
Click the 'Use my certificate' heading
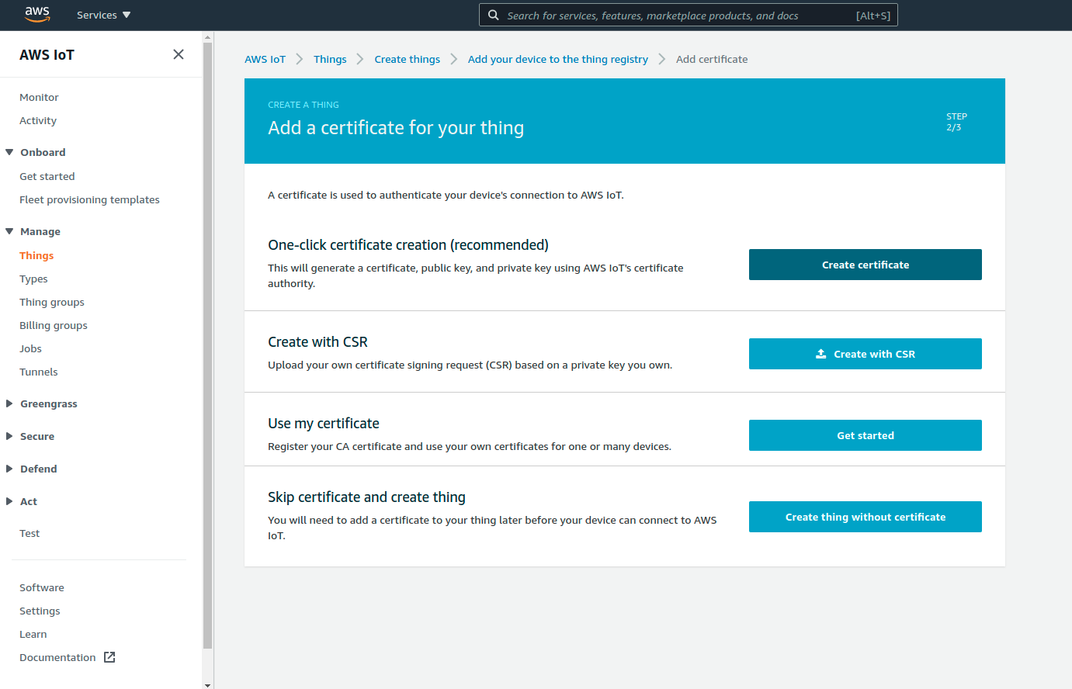(324, 423)
